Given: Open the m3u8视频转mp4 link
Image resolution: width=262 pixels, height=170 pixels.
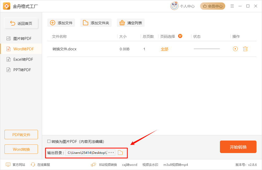Looking at the screenshot, I should pos(176,165).
